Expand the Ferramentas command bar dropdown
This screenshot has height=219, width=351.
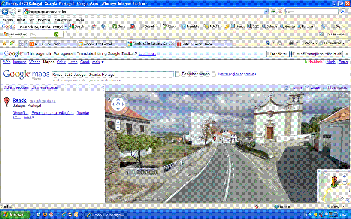[x=343, y=43]
